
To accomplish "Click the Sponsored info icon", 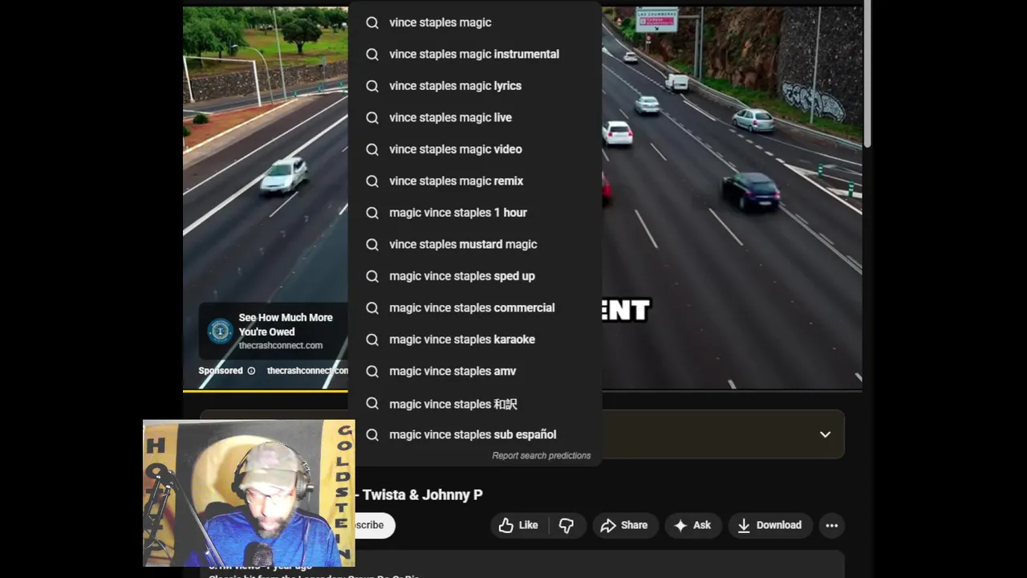I will [x=251, y=371].
